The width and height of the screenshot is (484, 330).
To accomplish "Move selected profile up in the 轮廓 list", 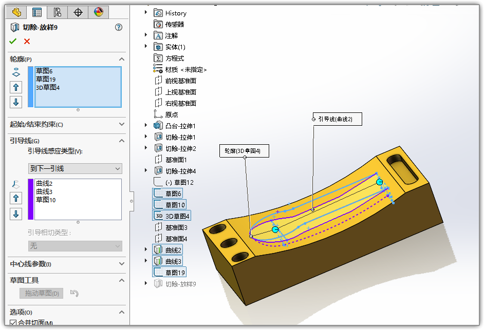I will pos(16,87).
